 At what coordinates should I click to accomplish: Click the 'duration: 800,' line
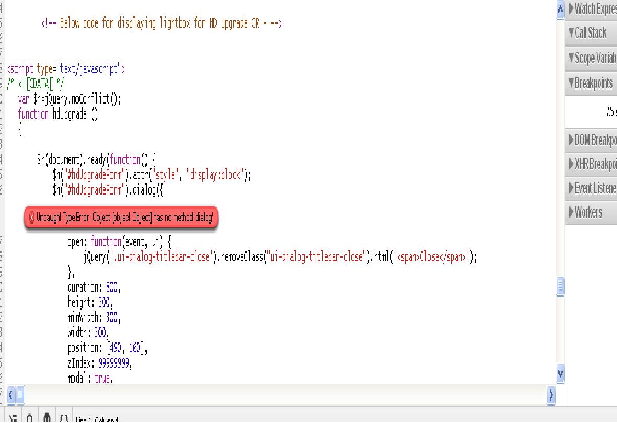click(x=94, y=287)
